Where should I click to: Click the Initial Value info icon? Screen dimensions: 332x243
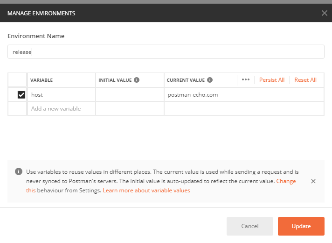[137, 80]
